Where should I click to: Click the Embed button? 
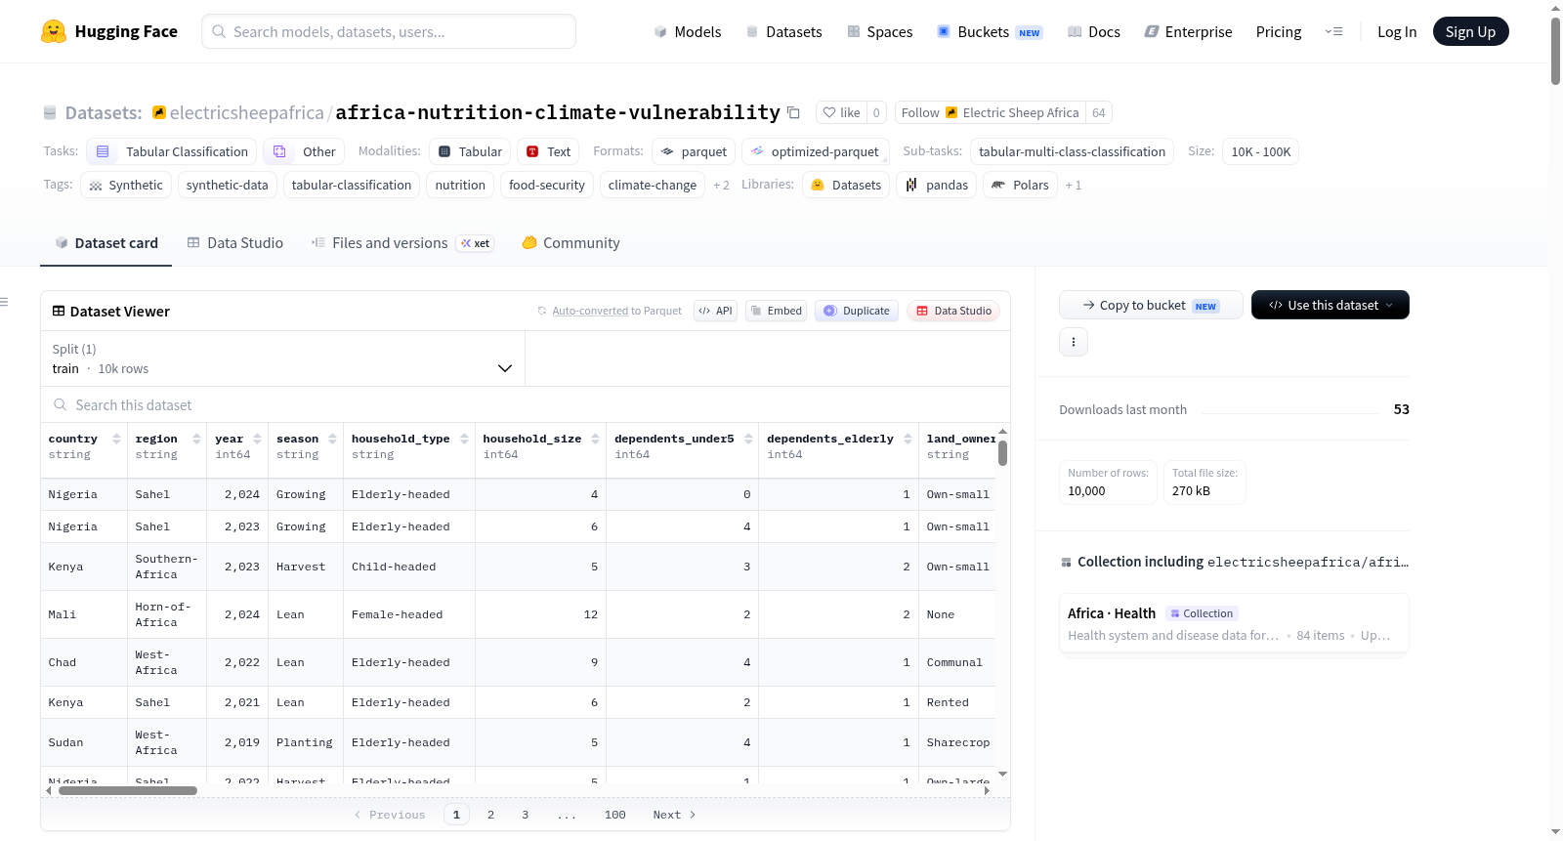pyautogui.click(x=776, y=311)
